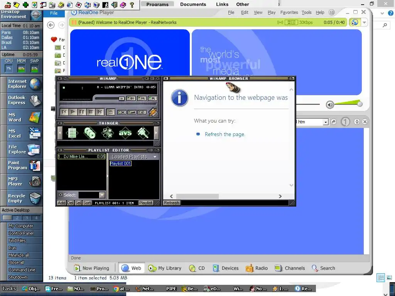Image resolution: width=395 pixels, height=296 pixels.
Task: Open the RealOne CD tab
Action: (197, 268)
